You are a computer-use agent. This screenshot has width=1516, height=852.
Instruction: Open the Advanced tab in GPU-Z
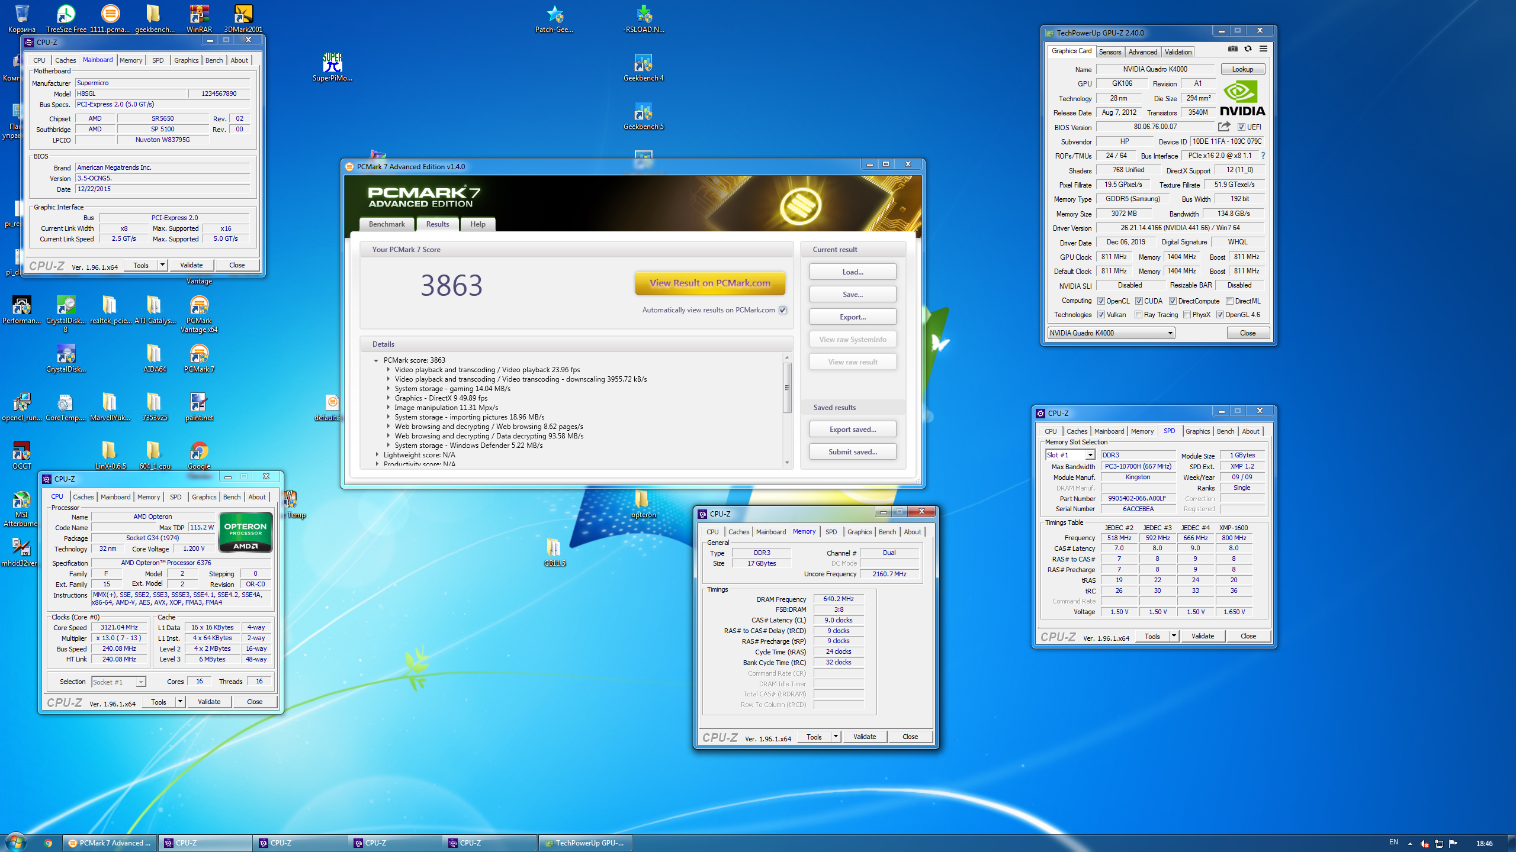coord(1142,52)
